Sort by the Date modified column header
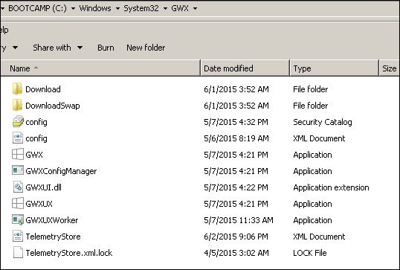The height and width of the screenshot is (270, 400). click(x=245, y=68)
